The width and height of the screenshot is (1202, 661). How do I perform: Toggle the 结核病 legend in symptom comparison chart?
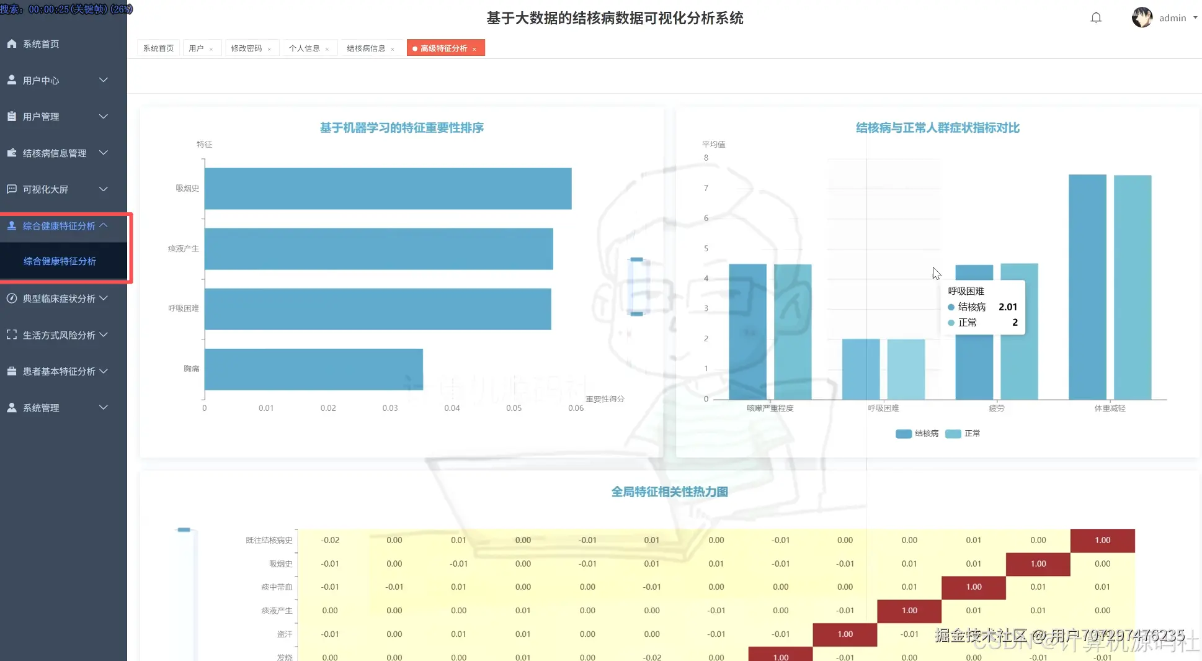click(x=917, y=433)
